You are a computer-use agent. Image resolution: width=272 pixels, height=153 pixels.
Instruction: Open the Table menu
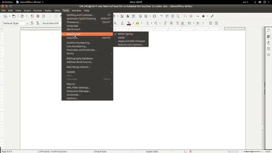click(57, 11)
